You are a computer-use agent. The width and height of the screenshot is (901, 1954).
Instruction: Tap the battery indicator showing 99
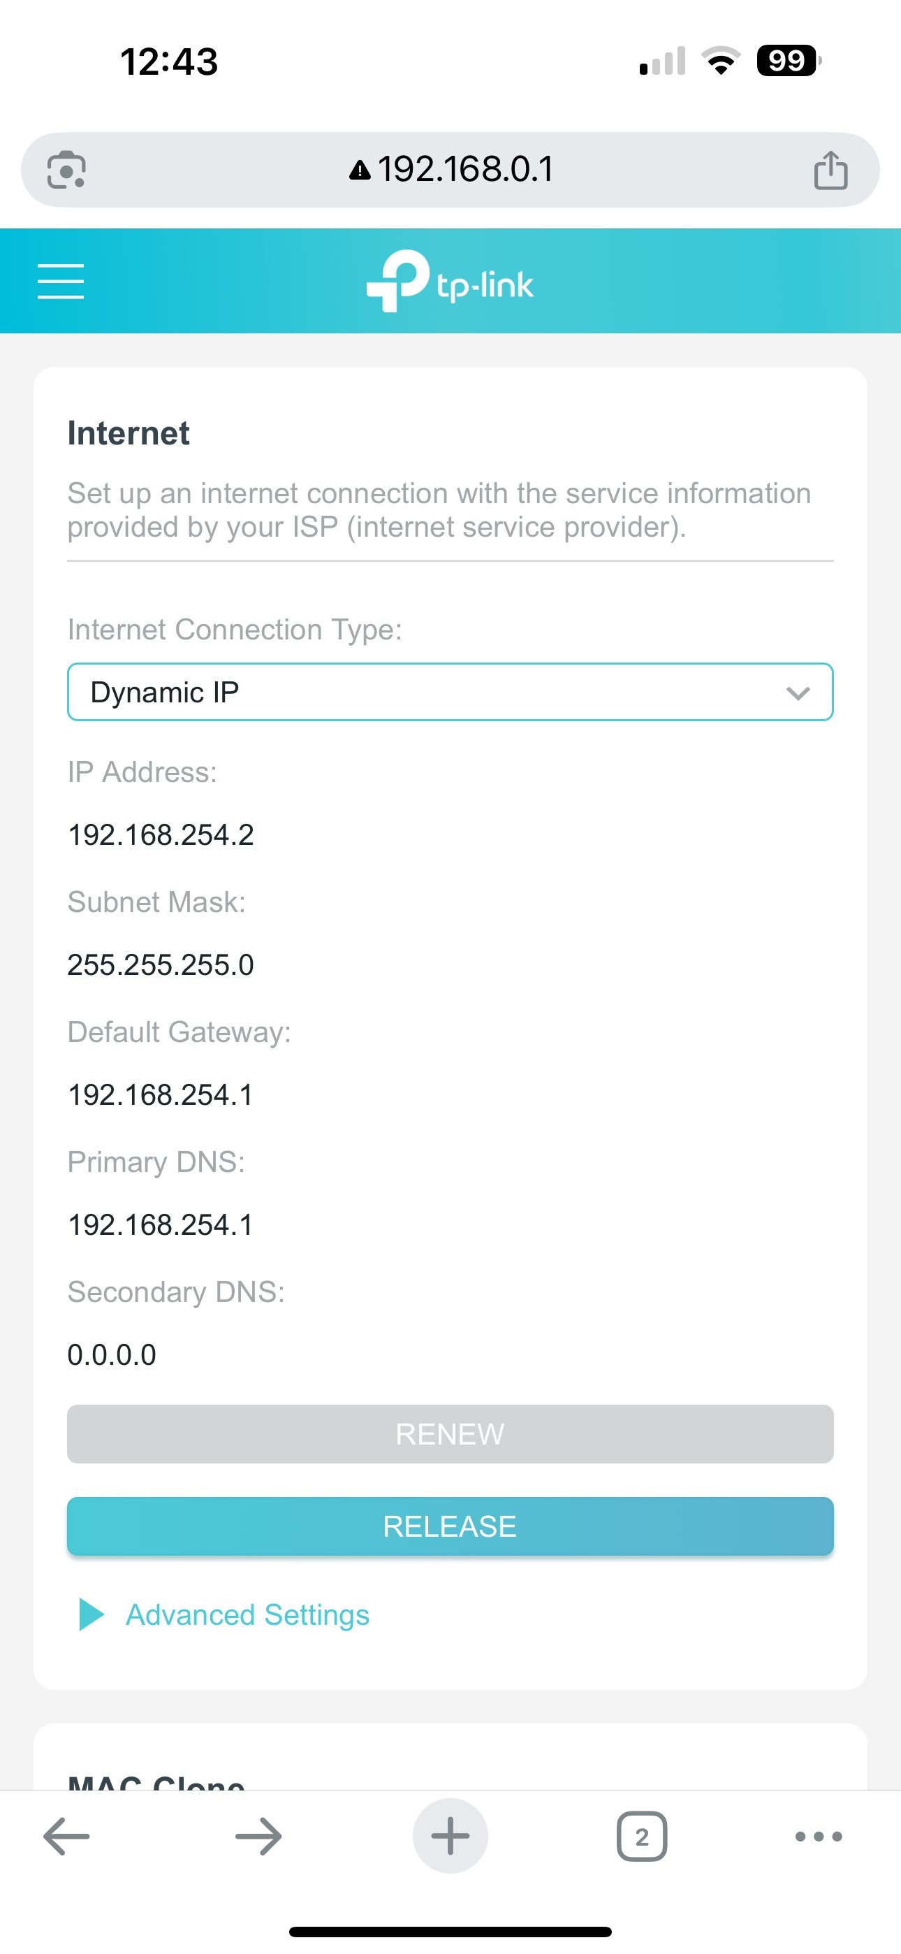click(x=788, y=61)
